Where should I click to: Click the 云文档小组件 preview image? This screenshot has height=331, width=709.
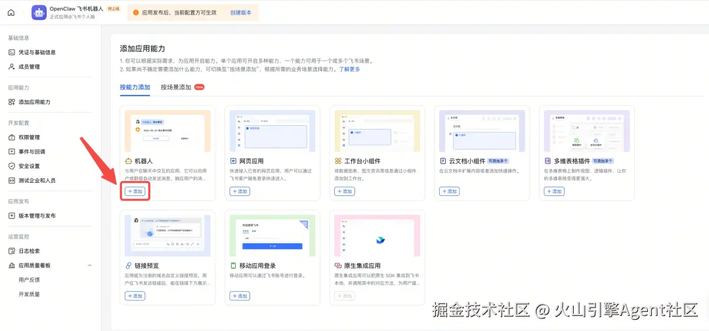click(482, 131)
